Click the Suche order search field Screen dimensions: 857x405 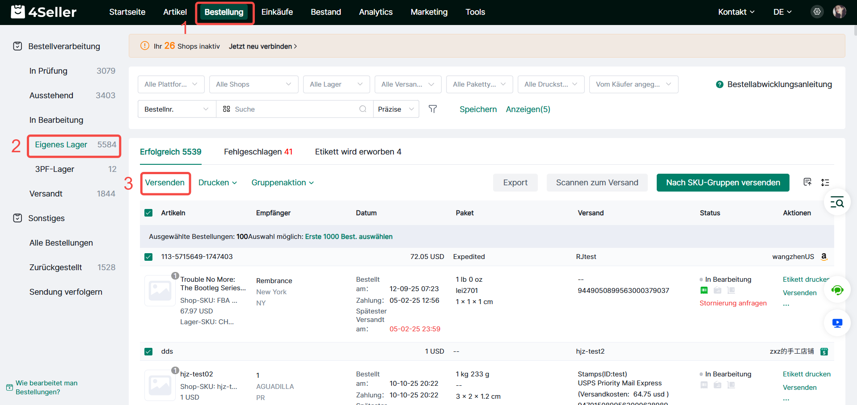pyautogui.click(x=295, y=109)
